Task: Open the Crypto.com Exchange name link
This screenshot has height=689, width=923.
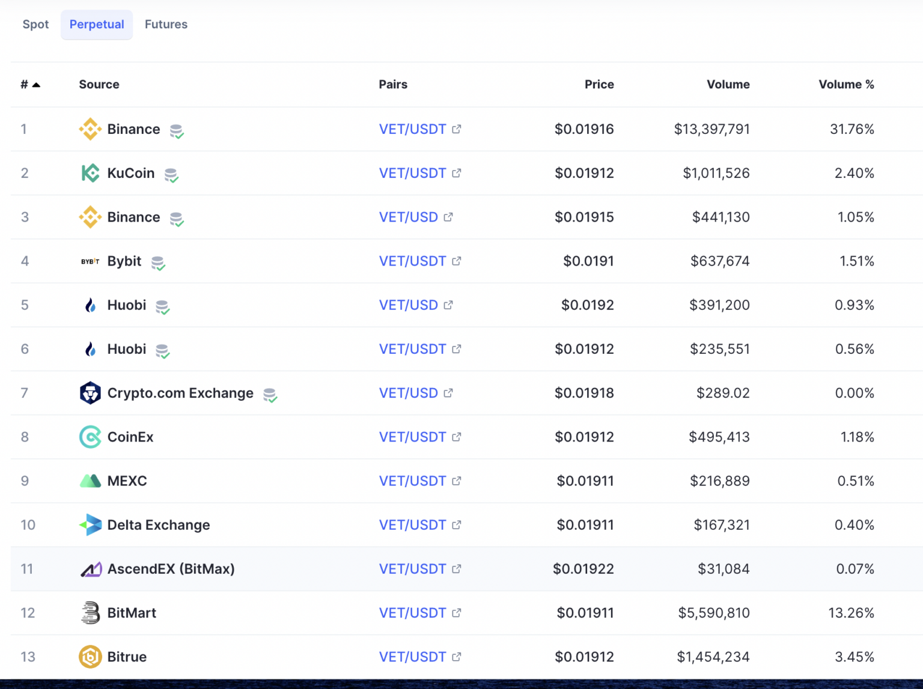Action: 180,393
